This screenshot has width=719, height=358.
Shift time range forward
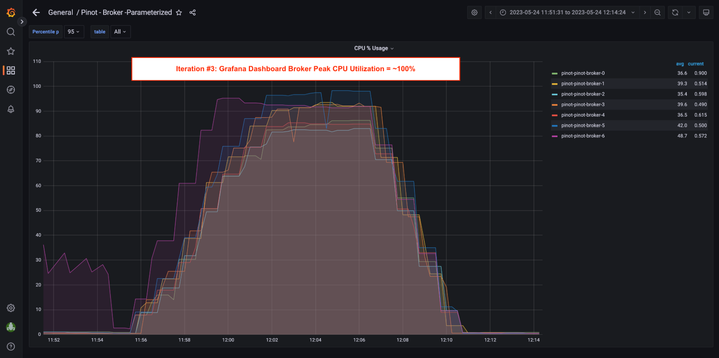[645, 13]
